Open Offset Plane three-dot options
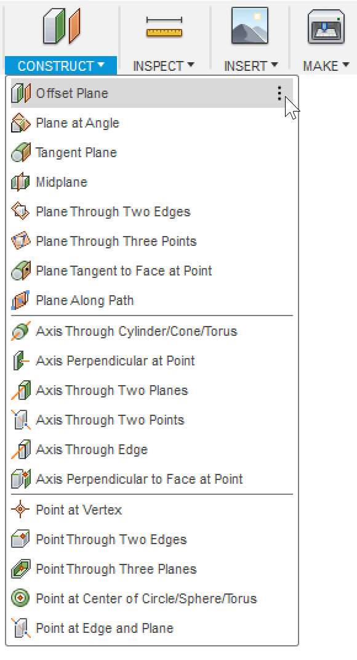Screen dimensions: 357x660 (x=279, y=94)
